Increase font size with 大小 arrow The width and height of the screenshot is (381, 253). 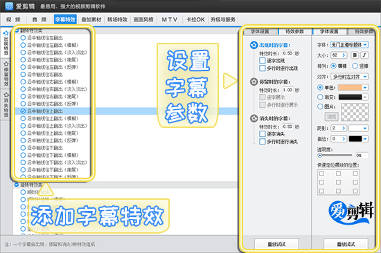click(x=344, y=55)
